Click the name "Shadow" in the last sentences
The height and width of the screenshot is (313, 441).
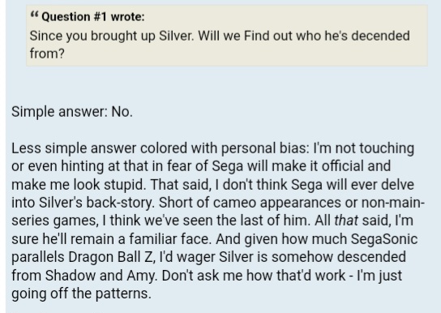point(71,276)
